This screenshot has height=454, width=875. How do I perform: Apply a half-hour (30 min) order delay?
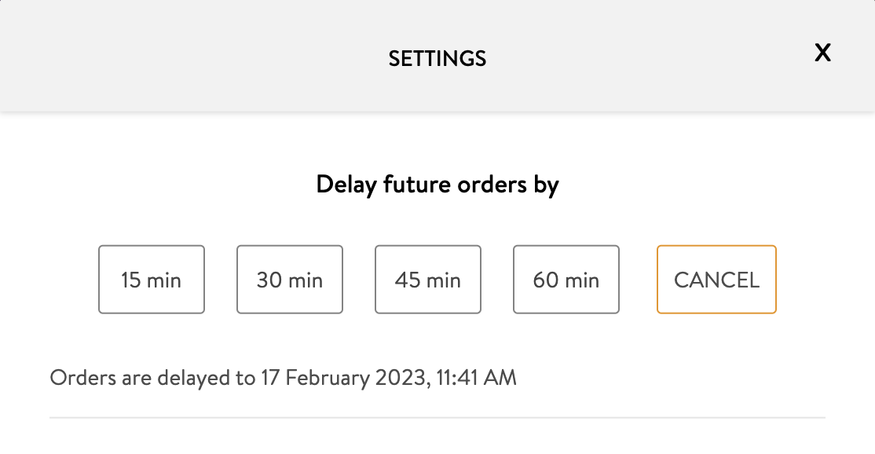coord(290,280)
